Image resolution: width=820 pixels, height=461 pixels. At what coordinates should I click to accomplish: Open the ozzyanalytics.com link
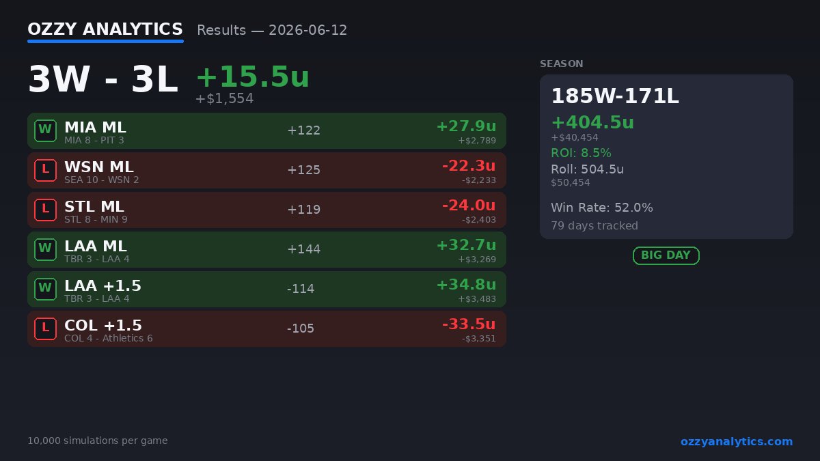(737, 441)
